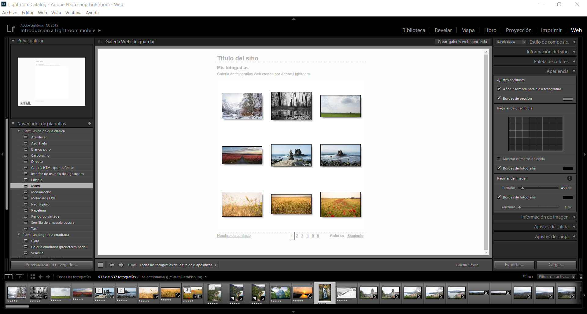Disable Añadir sombra paralela a fotografías checkbox
The width and height of the screenshot is (587, 314).
[x=499, y=89]
